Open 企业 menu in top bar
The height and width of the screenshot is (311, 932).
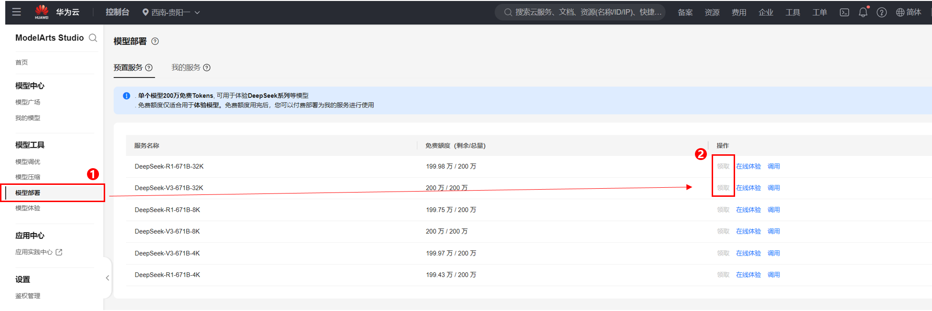[766, 12]
